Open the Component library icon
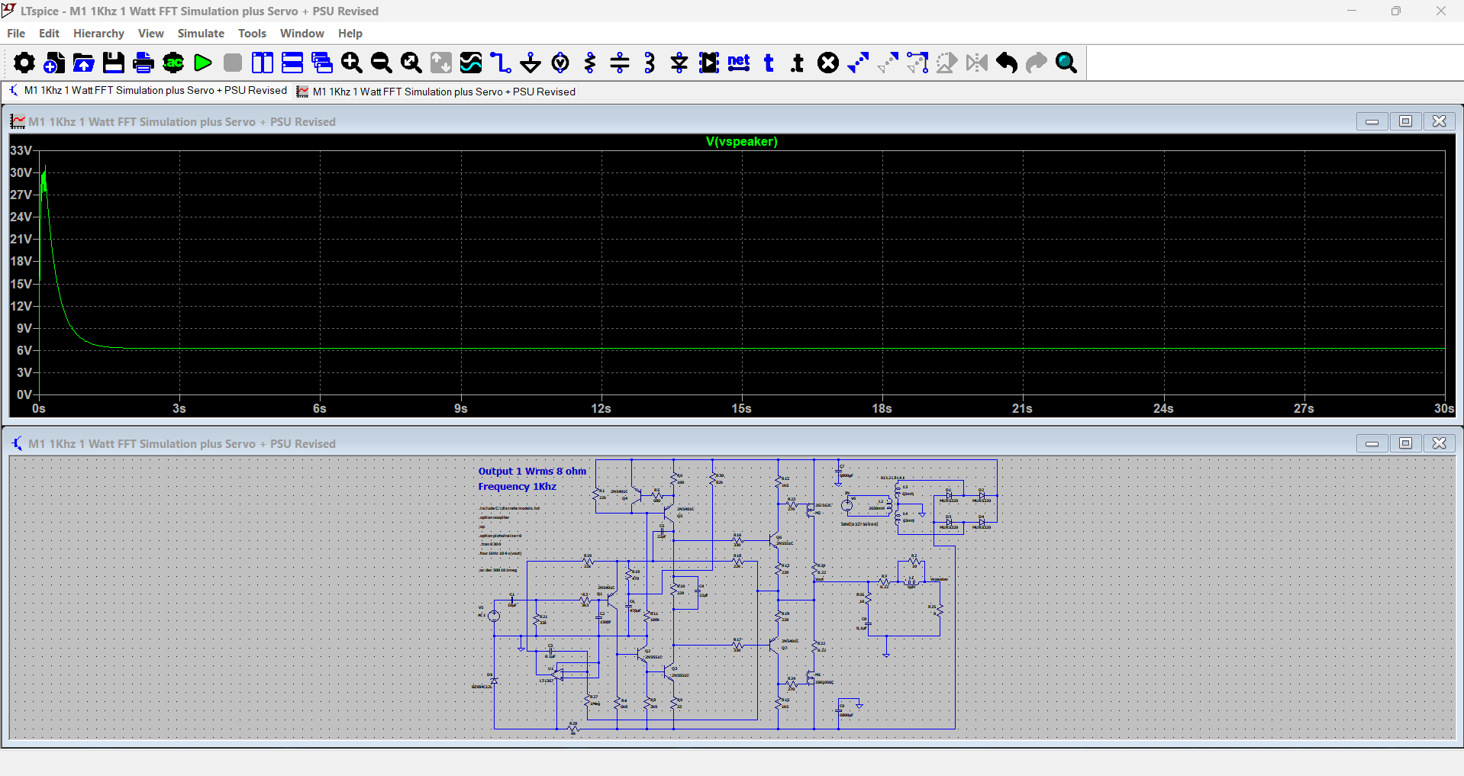The width and height of the screenshot is (1464, 776). tap(709, 63)
